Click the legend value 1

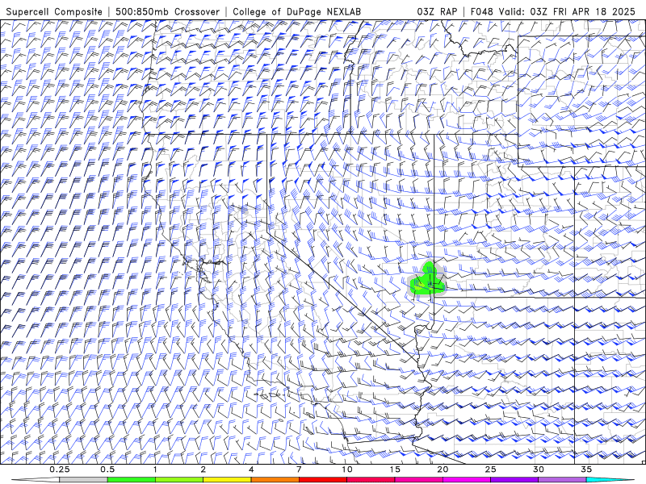pyautogui.click(x=155, y=469)
